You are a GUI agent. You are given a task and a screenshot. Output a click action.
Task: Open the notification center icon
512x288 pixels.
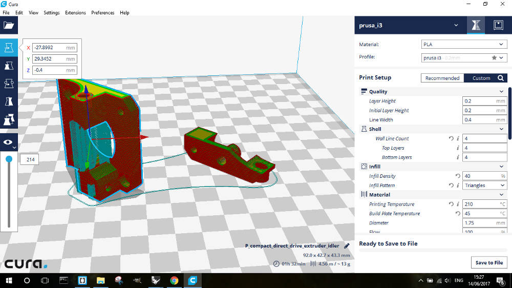pyautogui.click(x=500, y=280)
